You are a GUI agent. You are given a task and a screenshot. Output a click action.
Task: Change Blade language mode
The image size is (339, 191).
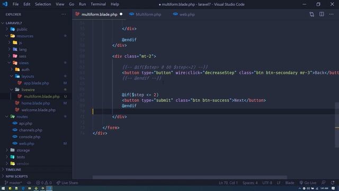[x=290, y=183]
